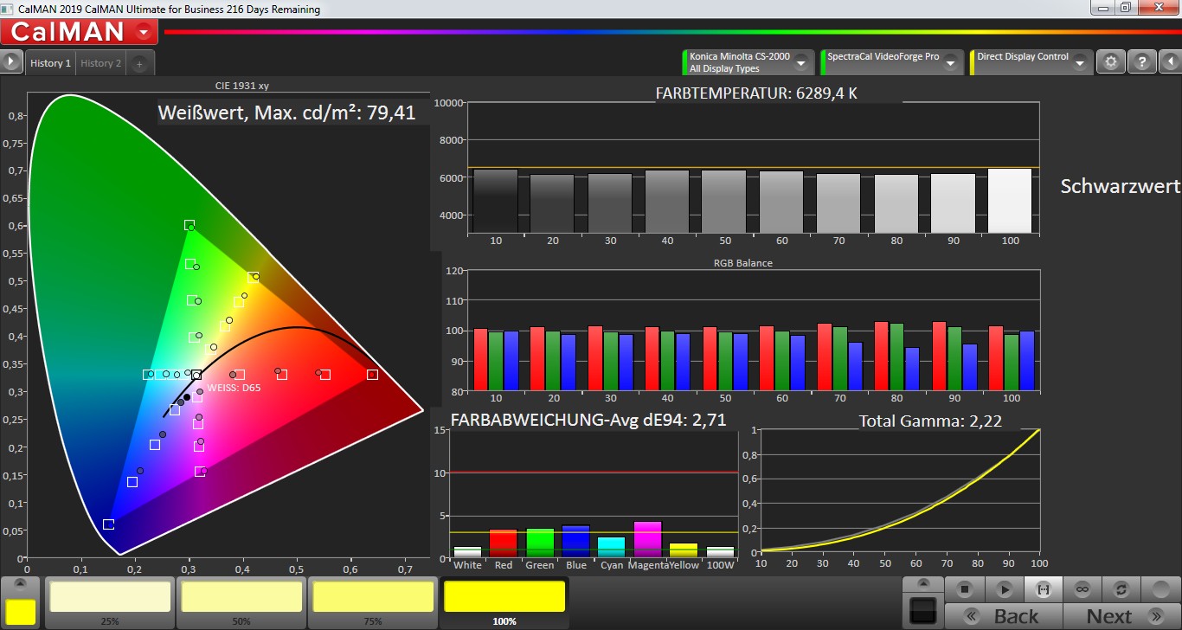Click the 100 bar in color temperature chart
This screenshot has height=630, width=1182.
pyautogui.click(x=1010, y=200)
